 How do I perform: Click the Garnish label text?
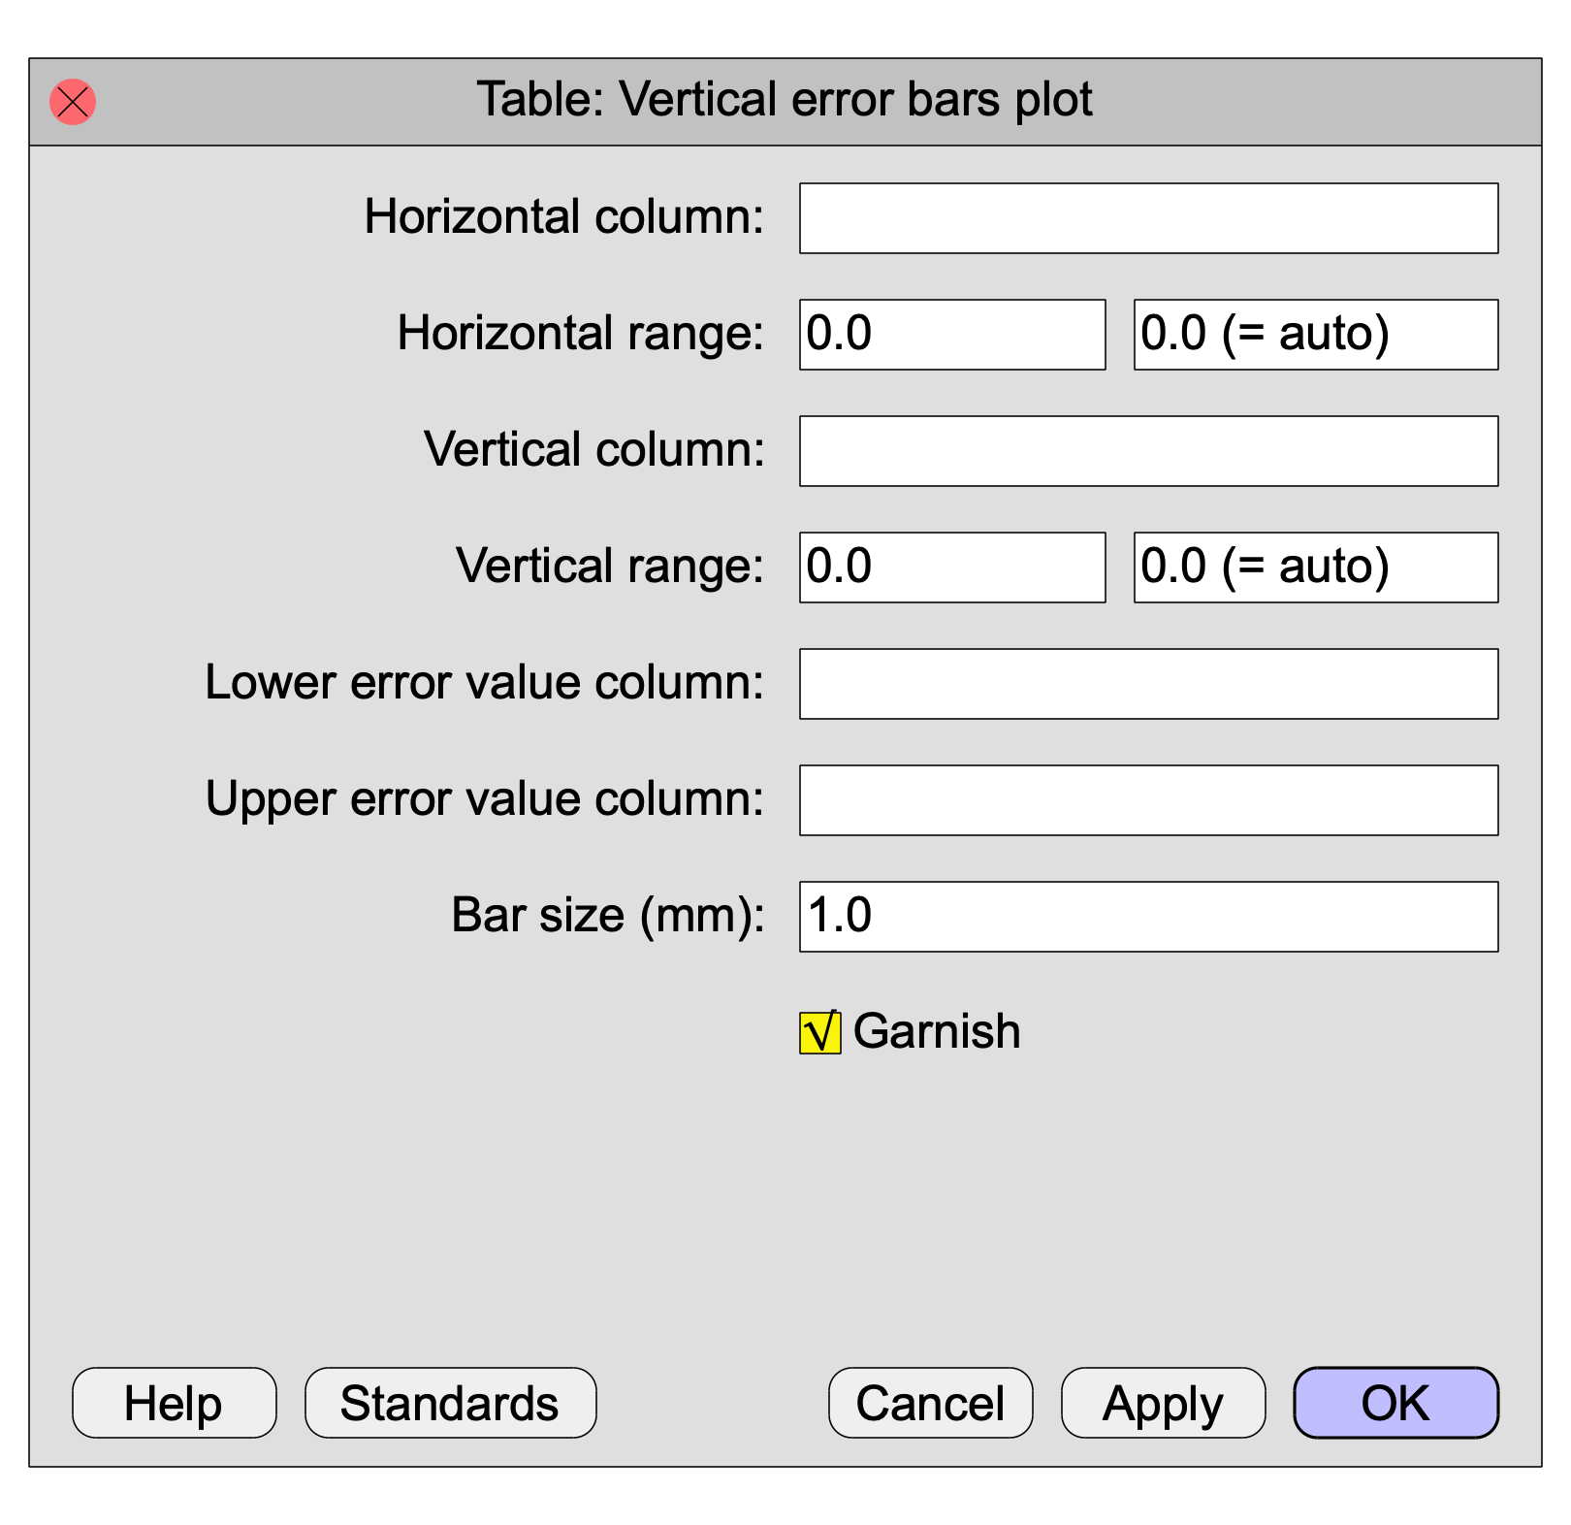coord(937,1031)
